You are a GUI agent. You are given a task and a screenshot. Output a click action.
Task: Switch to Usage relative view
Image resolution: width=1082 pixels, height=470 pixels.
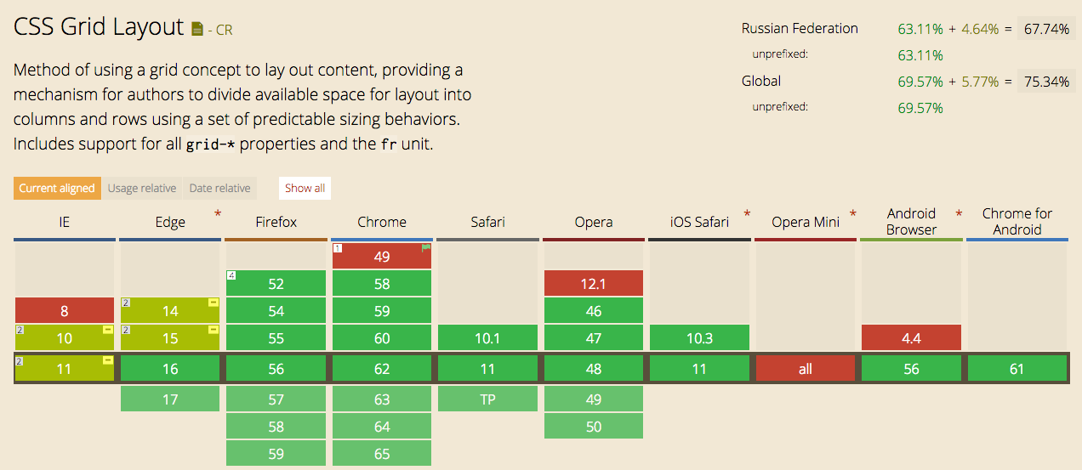(142, 188)
